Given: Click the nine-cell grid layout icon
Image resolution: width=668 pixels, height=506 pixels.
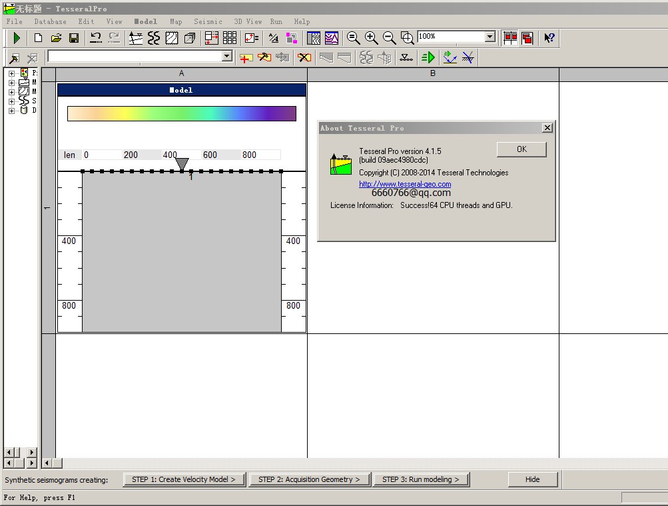Looking at the screenshot, I should point(230,39).
